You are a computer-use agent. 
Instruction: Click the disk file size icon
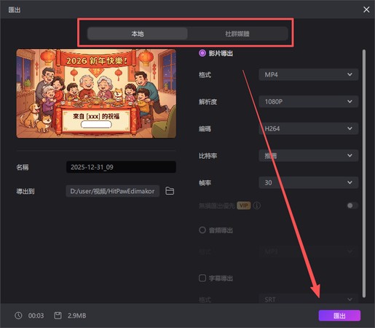click(58, 316)
